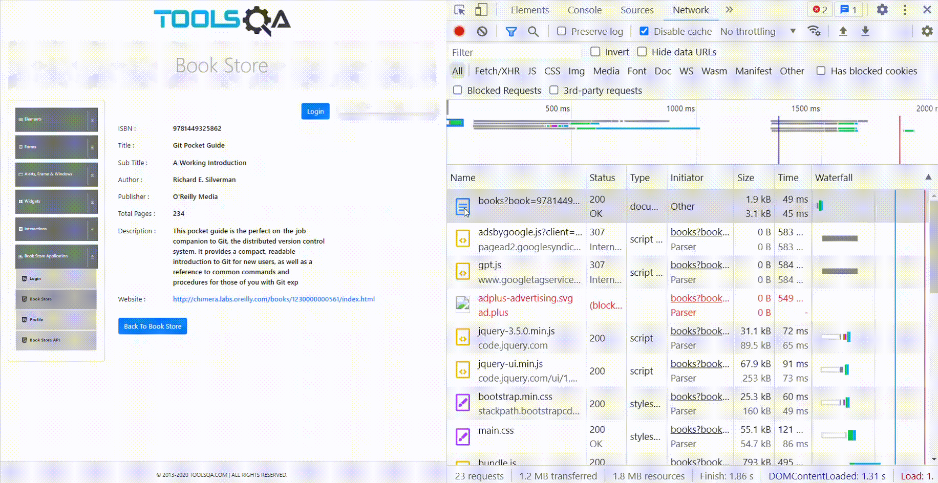Open network conditions wifi icon
The image size is (938, 483).
pyautogui.click(x=814, y=31)
